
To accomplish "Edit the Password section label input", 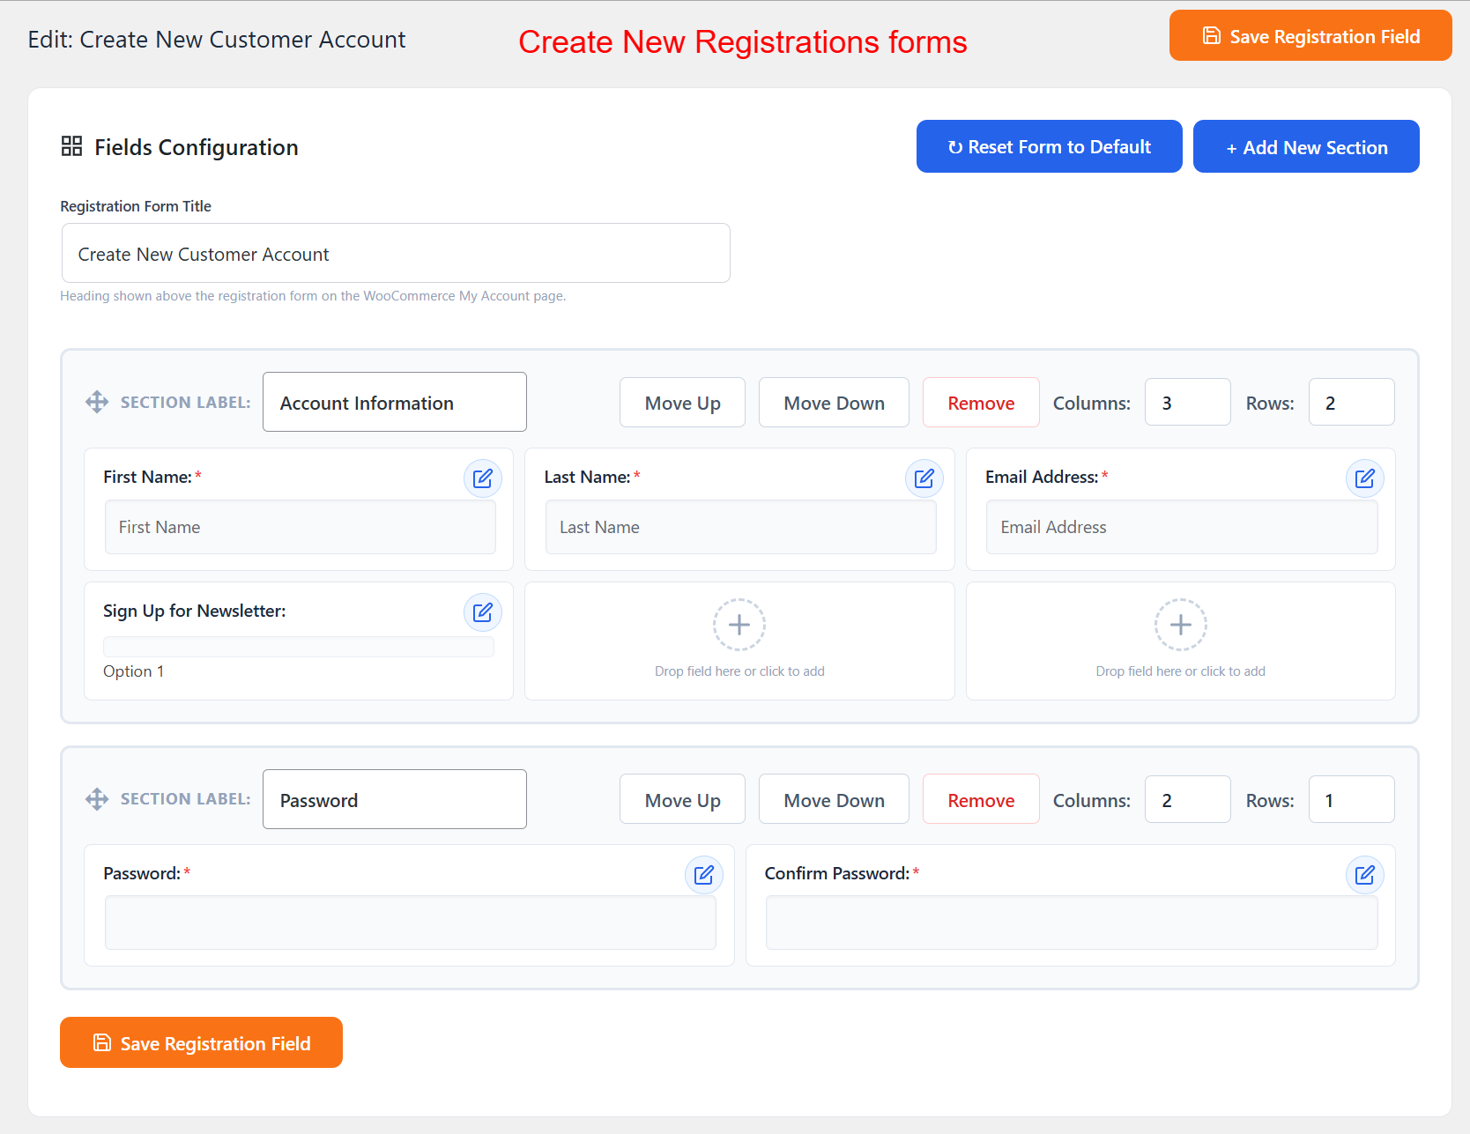I will [395, 799].
